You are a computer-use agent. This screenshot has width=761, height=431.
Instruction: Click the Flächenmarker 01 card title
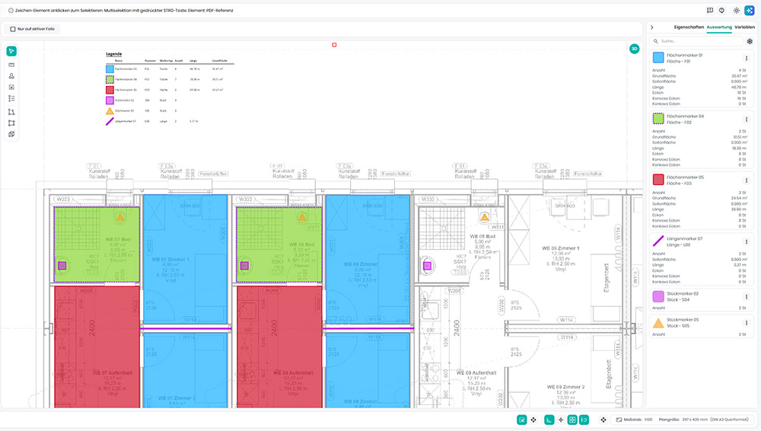[684, 56]
